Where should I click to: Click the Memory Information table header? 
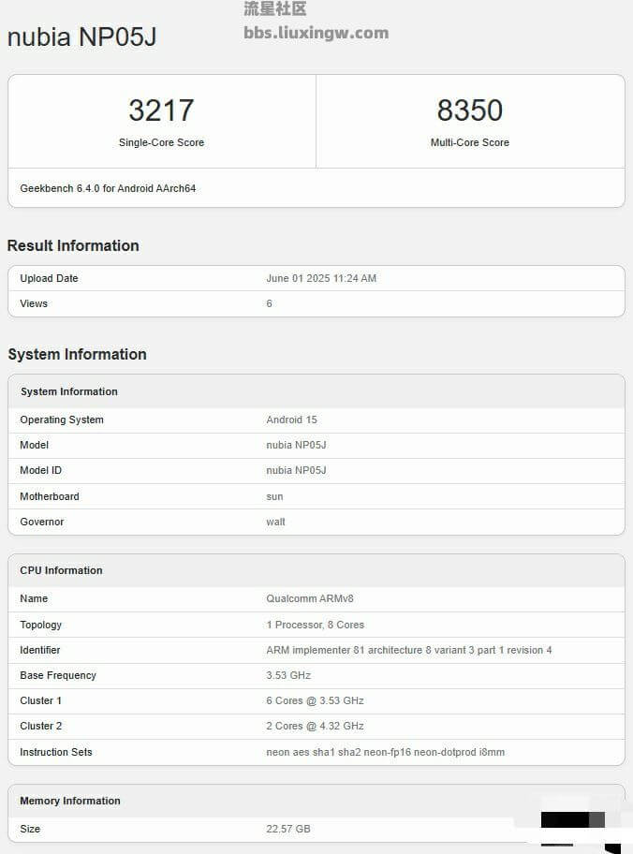(70, 801)
